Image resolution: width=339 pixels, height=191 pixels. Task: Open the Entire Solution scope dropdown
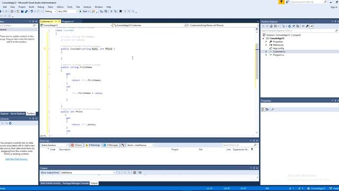(x=55, y=145)
